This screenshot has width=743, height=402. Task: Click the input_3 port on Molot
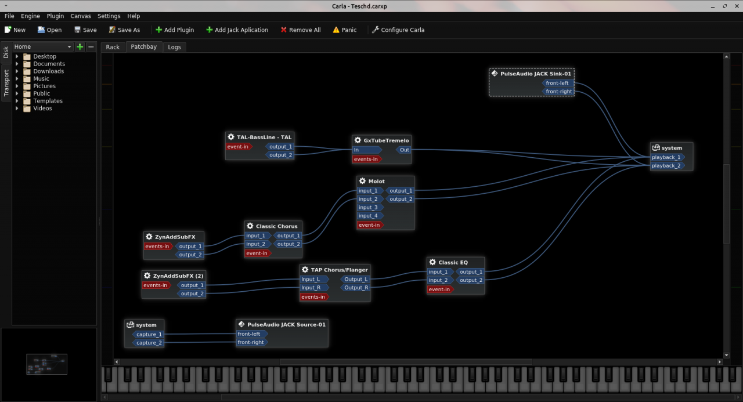point(370,207)
